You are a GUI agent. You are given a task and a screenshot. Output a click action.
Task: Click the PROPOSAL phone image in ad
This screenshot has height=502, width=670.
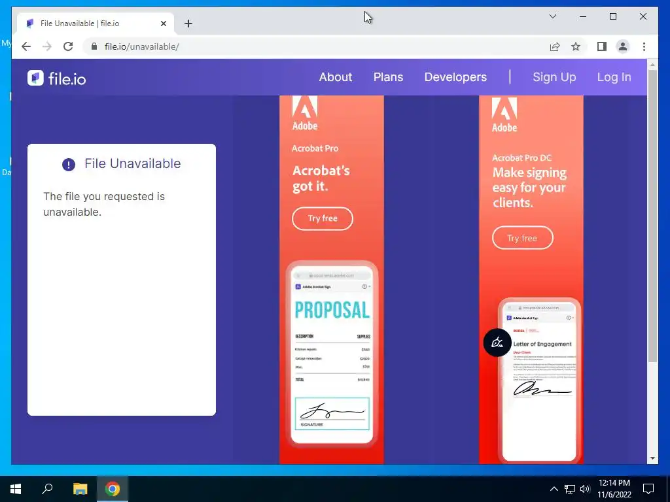click(x=332, y=354)
